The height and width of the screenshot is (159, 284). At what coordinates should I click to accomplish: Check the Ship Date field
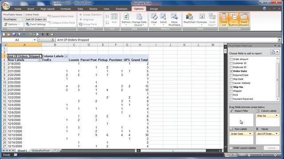(231, 79)
